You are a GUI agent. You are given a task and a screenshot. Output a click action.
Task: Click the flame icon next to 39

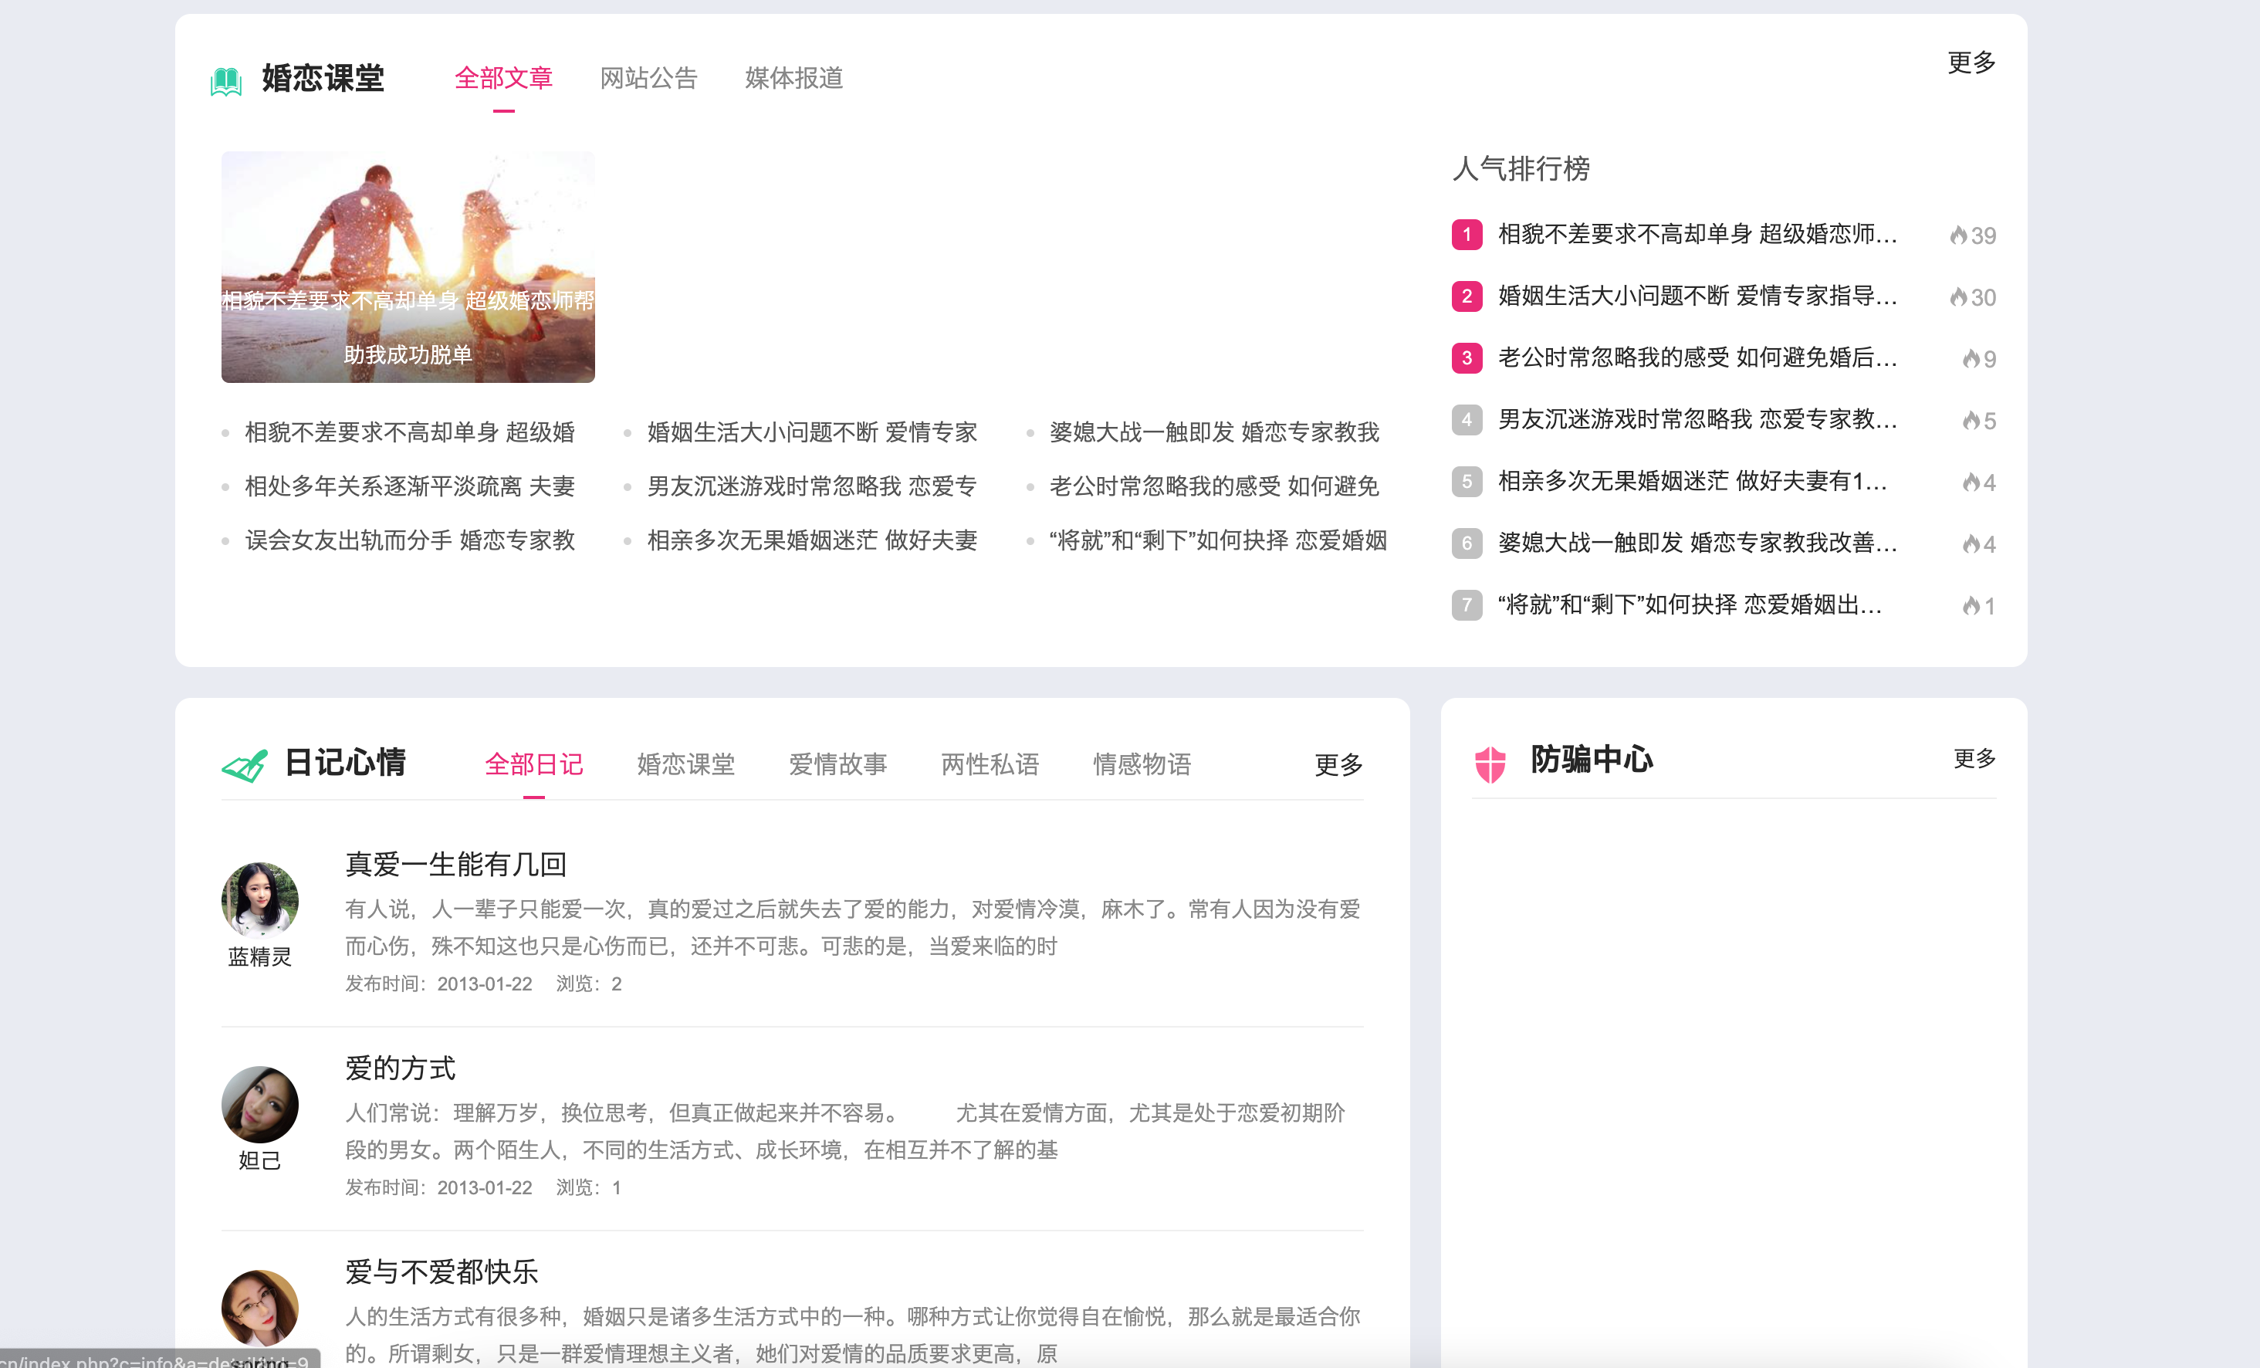point(1958,235)
